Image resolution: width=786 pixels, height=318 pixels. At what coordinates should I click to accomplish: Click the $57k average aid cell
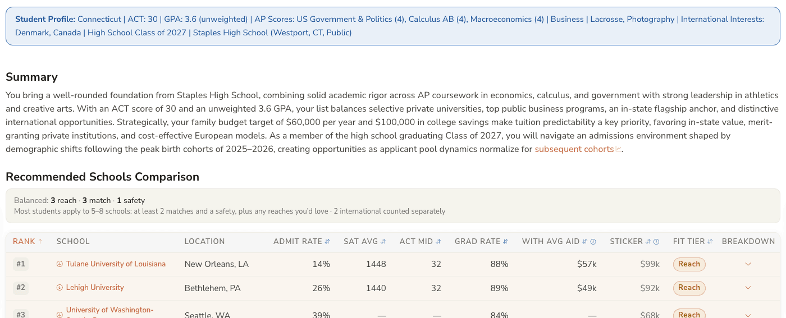(587, 264)
